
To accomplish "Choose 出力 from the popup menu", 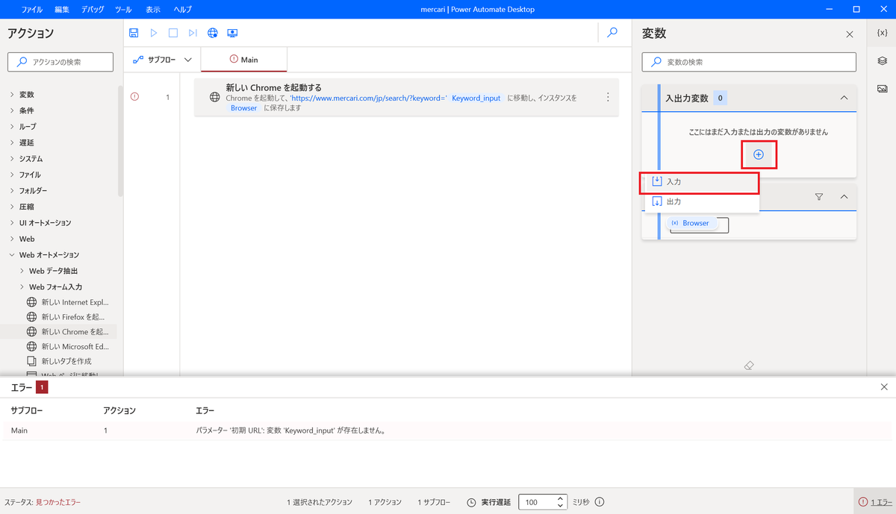I will click(702, 202).
